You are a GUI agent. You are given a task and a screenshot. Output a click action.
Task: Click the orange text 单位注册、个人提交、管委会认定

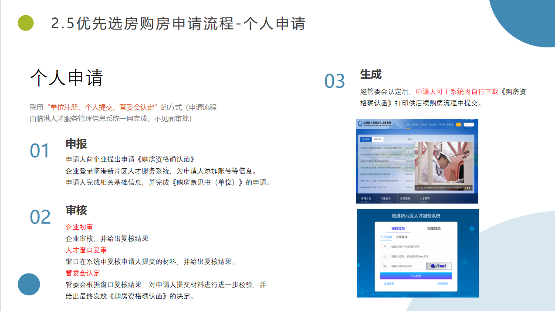pos(102,107)
